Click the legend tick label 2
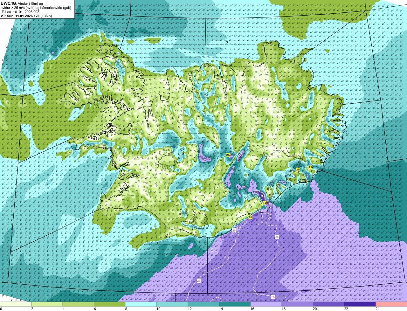The height and width of the screenshot is (311, 407). [32, 309]
